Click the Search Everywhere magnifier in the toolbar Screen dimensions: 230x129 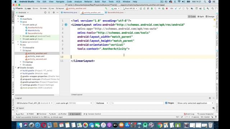click(212, 9)
